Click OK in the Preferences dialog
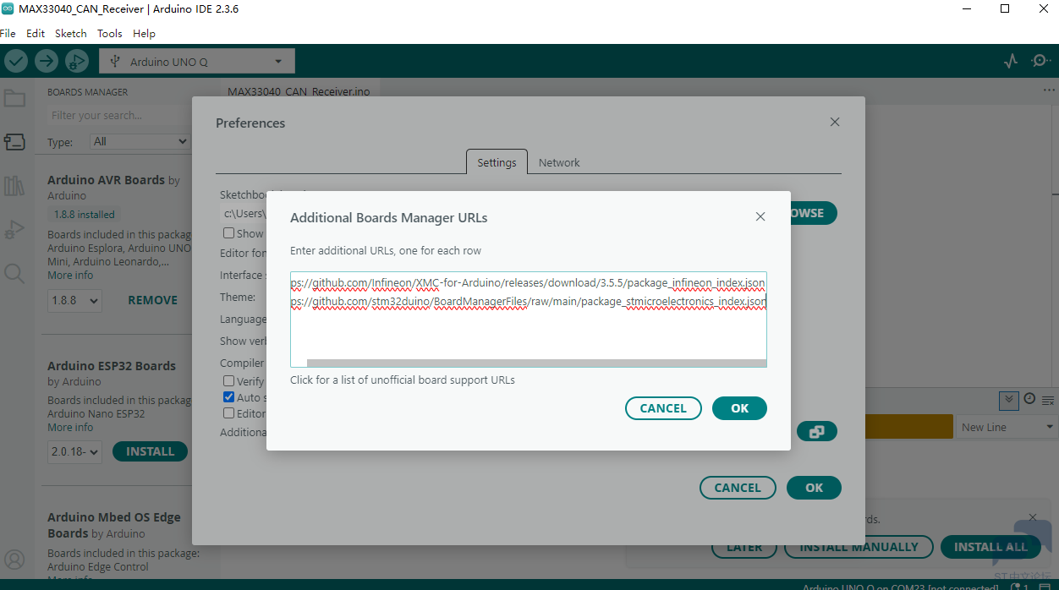1059x590 pixels. 815,488
